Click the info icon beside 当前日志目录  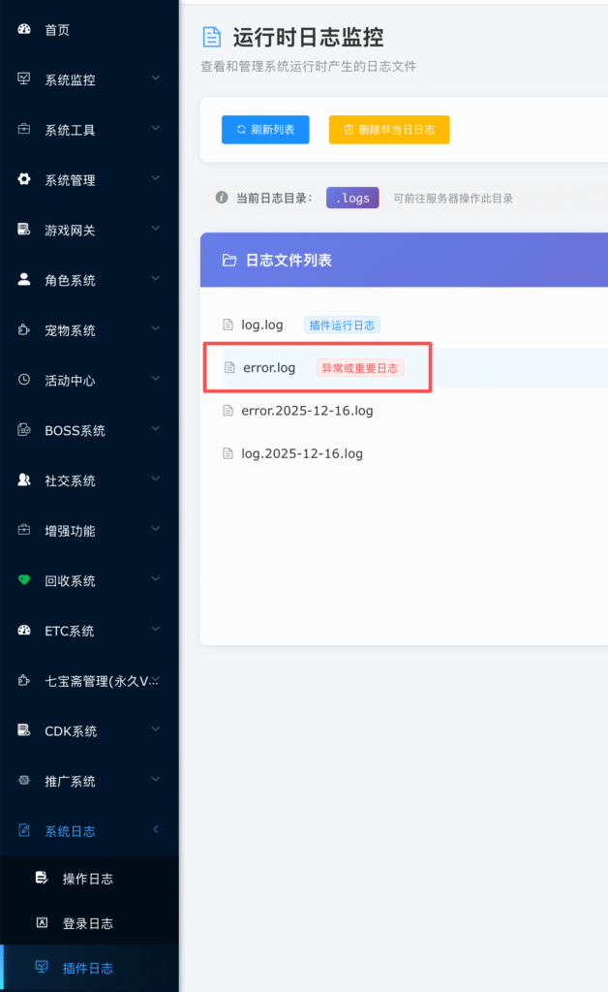[221, 198]
